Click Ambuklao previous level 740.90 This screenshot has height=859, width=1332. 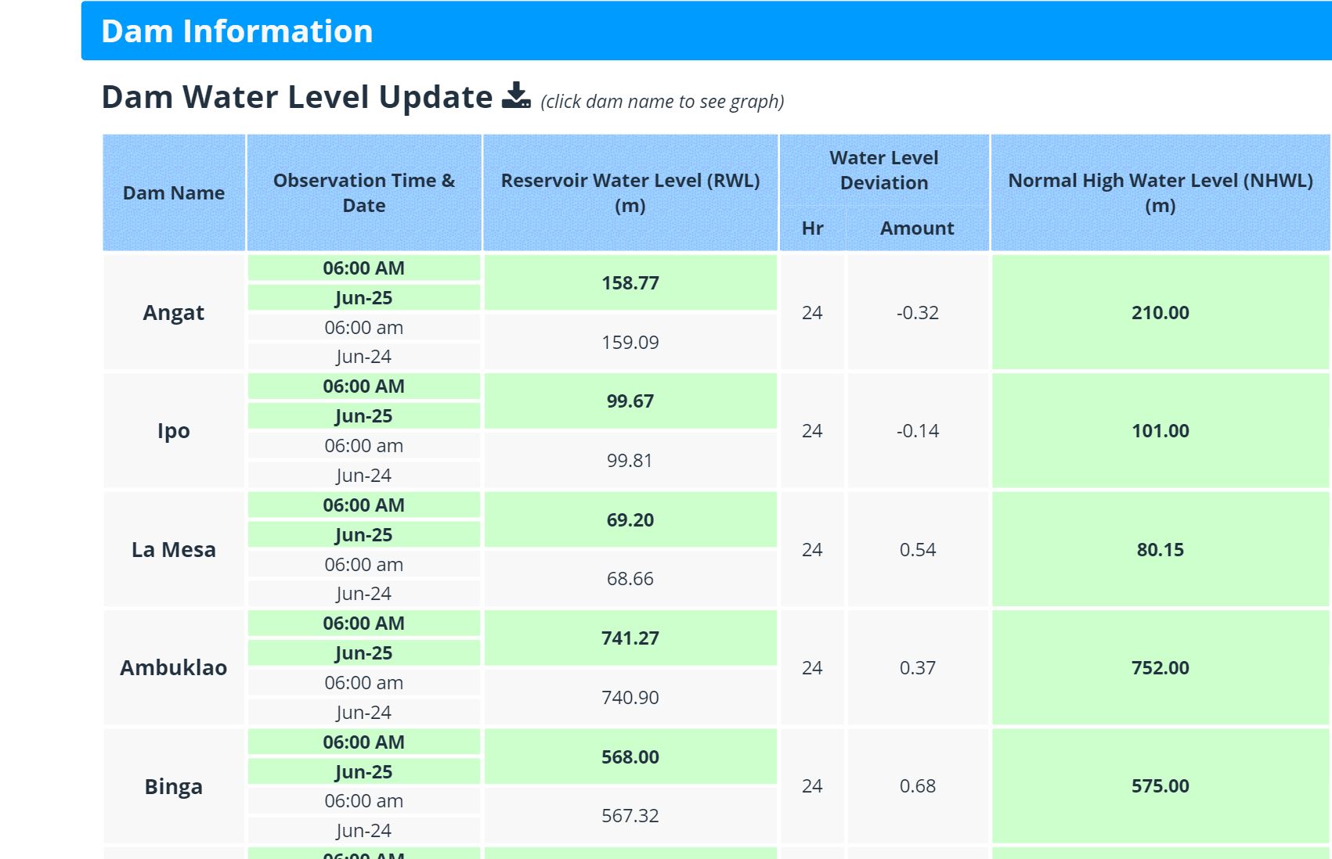(x=630, y=697)
